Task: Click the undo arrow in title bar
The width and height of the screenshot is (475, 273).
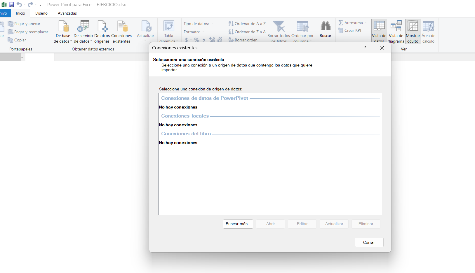Action: (x=19, y=5)
